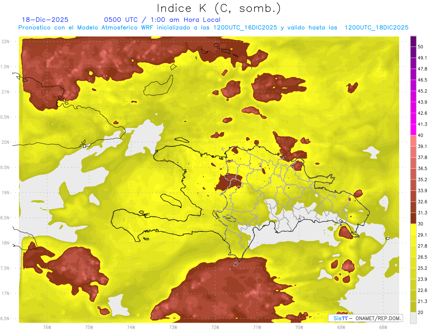
Task: Click the '43.9' colorbar label
Action: 422,102
